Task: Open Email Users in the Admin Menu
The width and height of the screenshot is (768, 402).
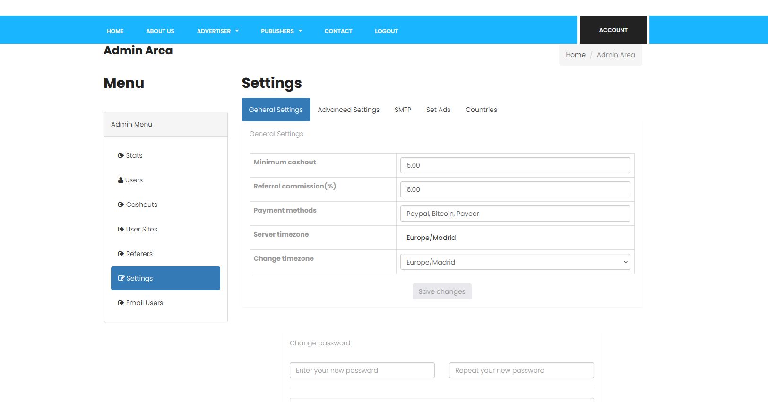Action: pos(165,303)
